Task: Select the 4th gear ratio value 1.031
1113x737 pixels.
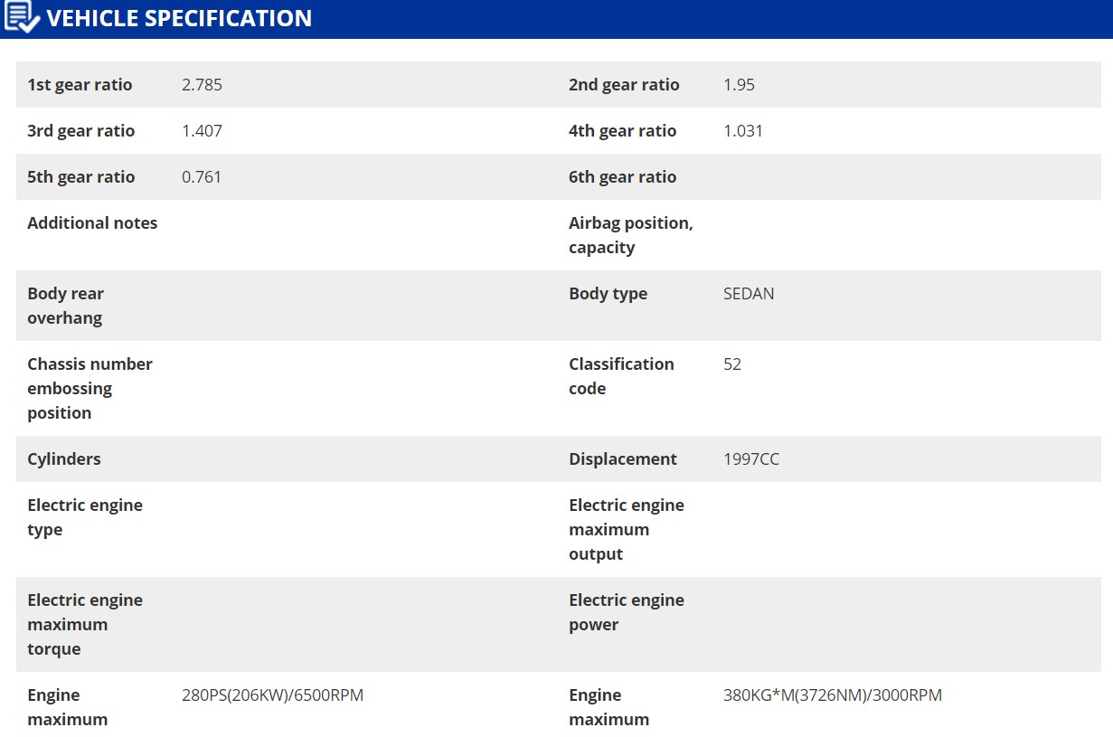Action: [743, 131]
